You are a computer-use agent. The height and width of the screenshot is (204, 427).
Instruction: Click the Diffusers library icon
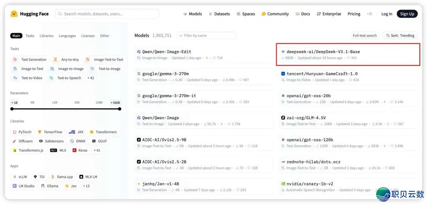[15, 141]
